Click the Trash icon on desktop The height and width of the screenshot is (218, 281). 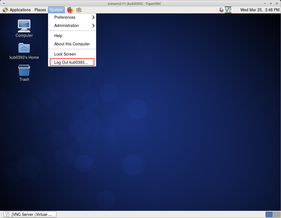24,70
